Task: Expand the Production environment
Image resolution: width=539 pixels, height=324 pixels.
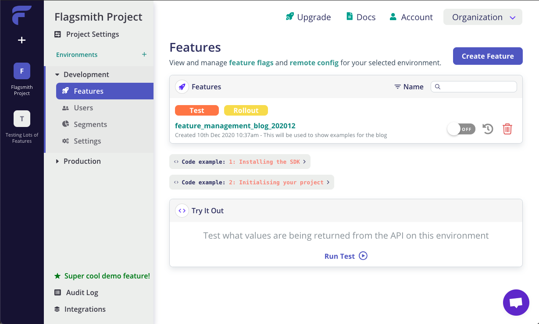Action: pyautogui.click(x=57, y=162)
